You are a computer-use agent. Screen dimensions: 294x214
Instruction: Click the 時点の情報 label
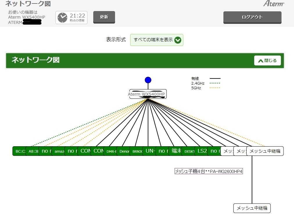click(77, 20)
